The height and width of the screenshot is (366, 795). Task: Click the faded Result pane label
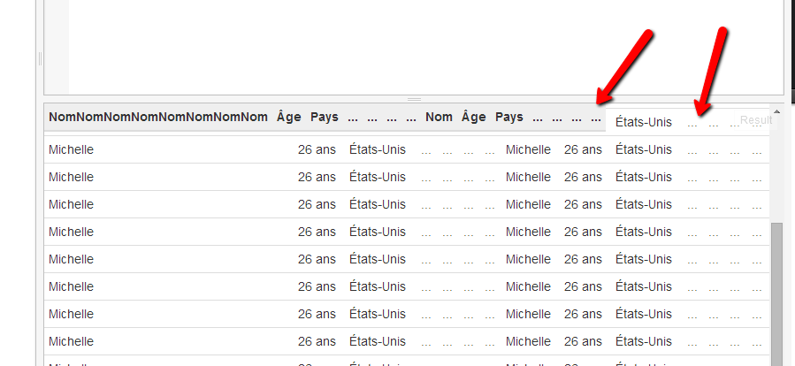756,120
